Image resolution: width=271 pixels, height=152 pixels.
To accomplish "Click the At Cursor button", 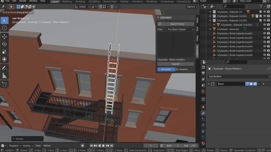I will coord(166,69).
